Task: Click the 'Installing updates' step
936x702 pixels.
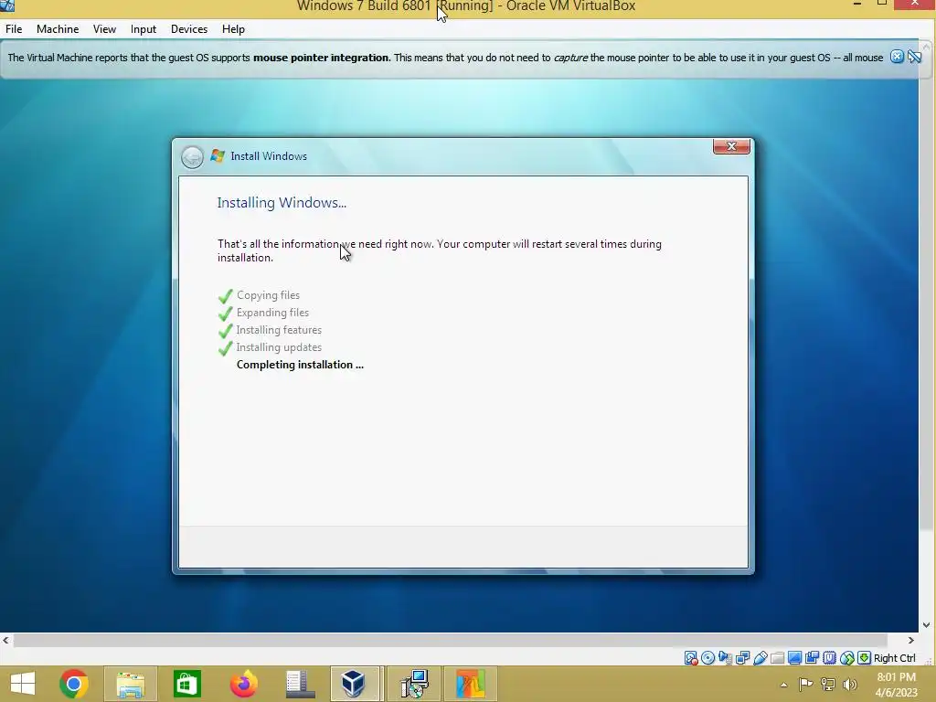Action: [279, 346]
